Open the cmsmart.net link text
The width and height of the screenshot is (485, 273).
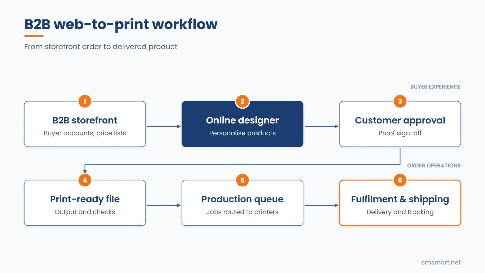click(x=441, y=262)
